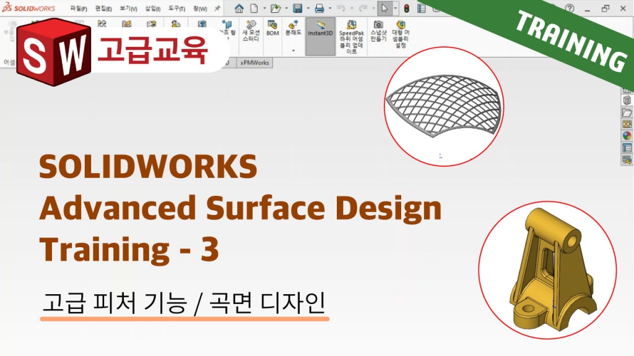Click the Home icon in the quick access toolbar
The width and height of the screenshot is (634, 356).
point(240,8)
